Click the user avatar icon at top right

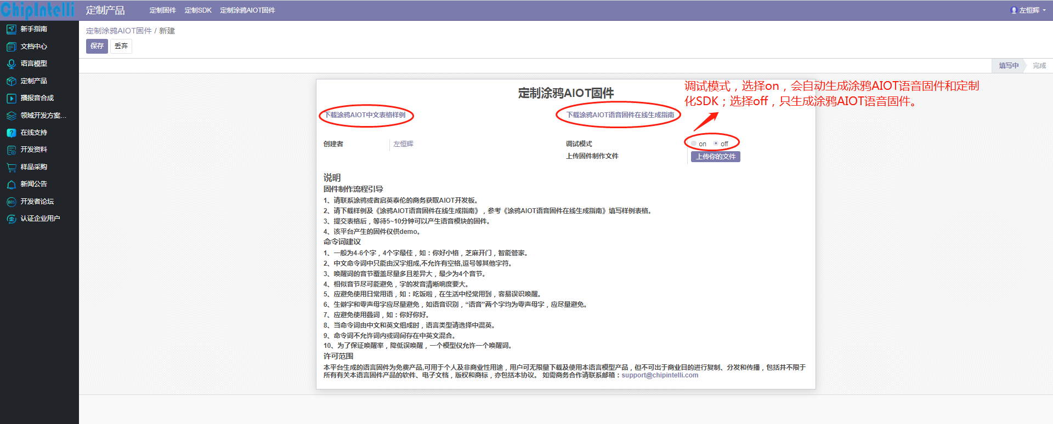(1014, 10)
